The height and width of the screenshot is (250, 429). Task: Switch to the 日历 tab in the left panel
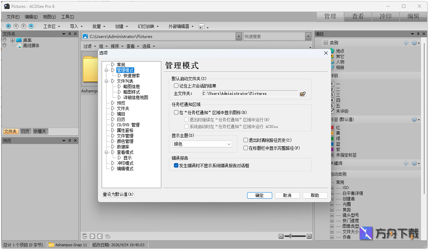tap(25, 131)
